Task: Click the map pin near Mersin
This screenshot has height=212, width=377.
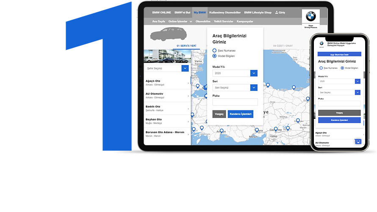Action: 257,130
